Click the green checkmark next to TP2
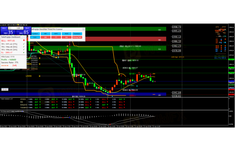Viewport: 235px width, 151px height. click(23, 47)
